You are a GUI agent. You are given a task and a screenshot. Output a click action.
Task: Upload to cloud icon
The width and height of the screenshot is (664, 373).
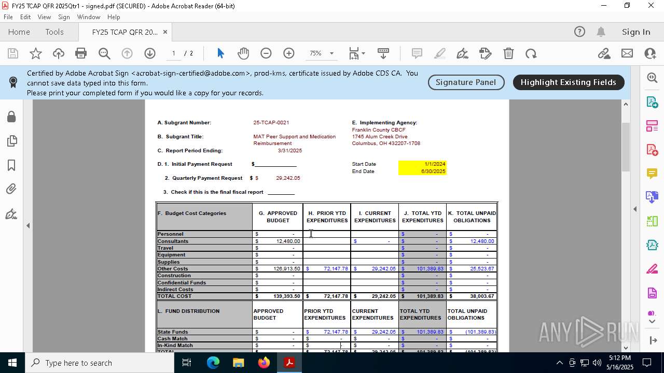click(59, 53)
